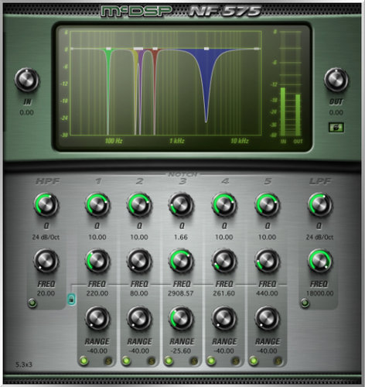Click Notch 1 range value -40.00
This screenshot has width=365, height=387.
click(97, 351)
